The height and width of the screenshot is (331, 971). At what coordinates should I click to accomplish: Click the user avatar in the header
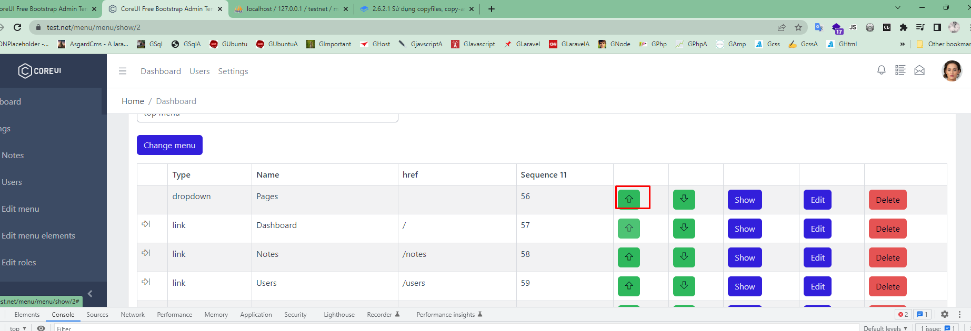coord(951,70)
